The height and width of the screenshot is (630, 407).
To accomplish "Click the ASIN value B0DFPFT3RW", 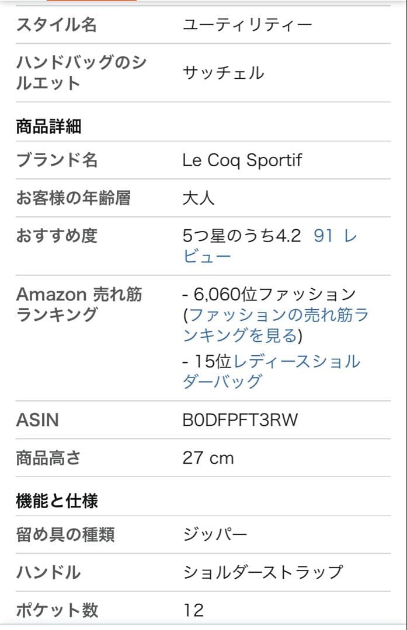I will tap(240, 420).
